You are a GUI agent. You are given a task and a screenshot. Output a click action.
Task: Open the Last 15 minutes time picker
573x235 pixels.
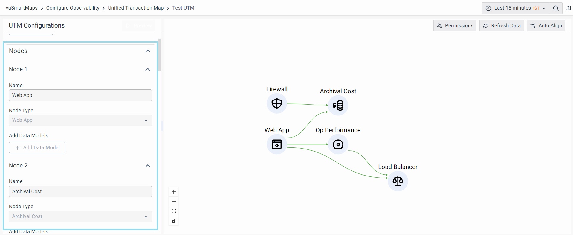click(515, 8)
